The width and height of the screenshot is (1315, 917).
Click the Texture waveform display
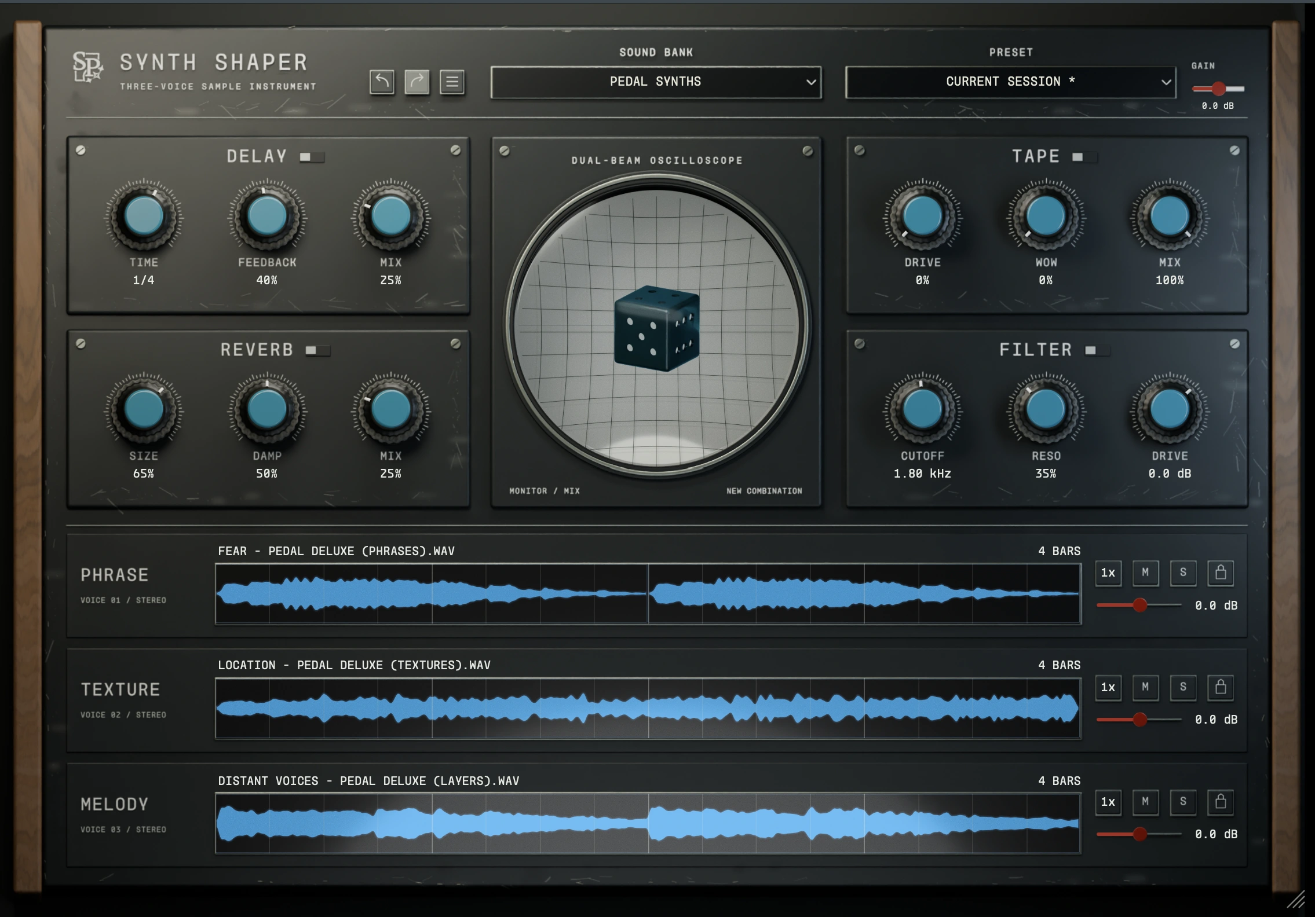pyautogui.click(x=648, y=708)
